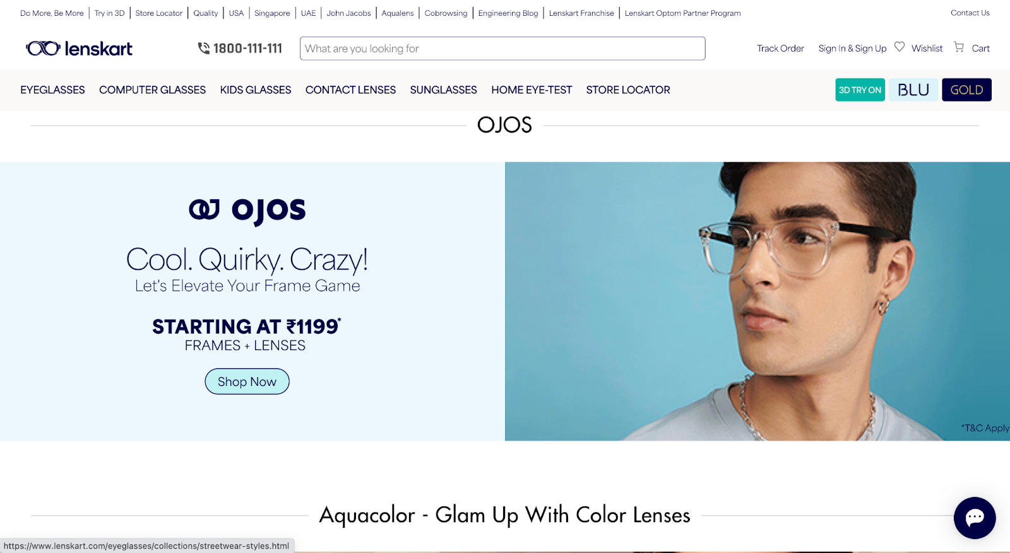
Task: Open the Home Eye-Test menu item
Action: tap(532, 90)
